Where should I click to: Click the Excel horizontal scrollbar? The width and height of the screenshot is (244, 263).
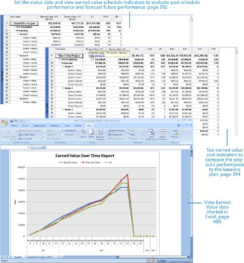coord(153,257)
